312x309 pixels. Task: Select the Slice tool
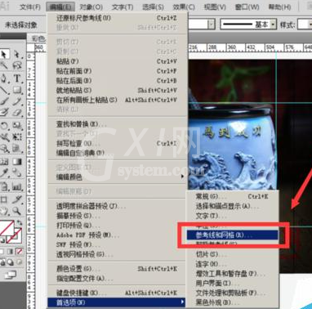(17, 199)
